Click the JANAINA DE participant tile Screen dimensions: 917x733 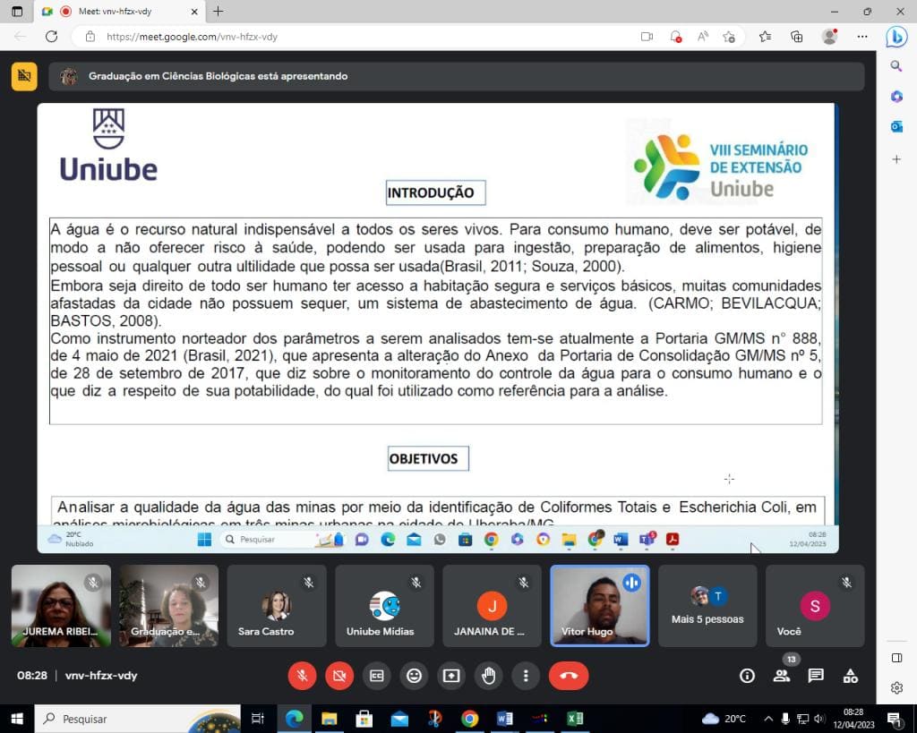492,606
